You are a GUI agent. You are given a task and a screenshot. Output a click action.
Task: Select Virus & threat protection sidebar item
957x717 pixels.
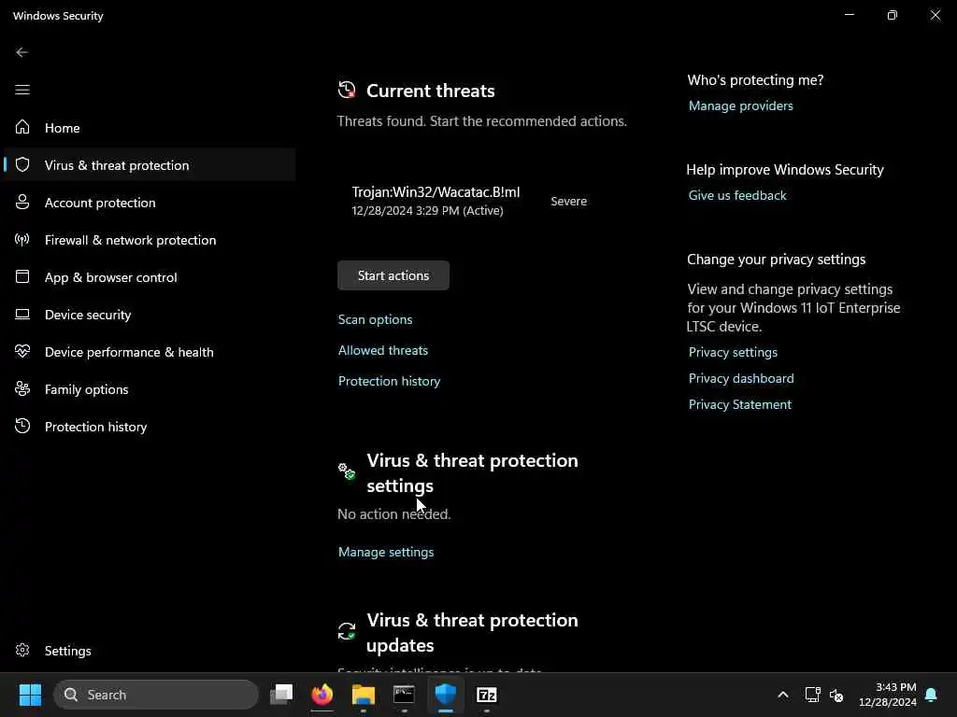pos(149,164)
